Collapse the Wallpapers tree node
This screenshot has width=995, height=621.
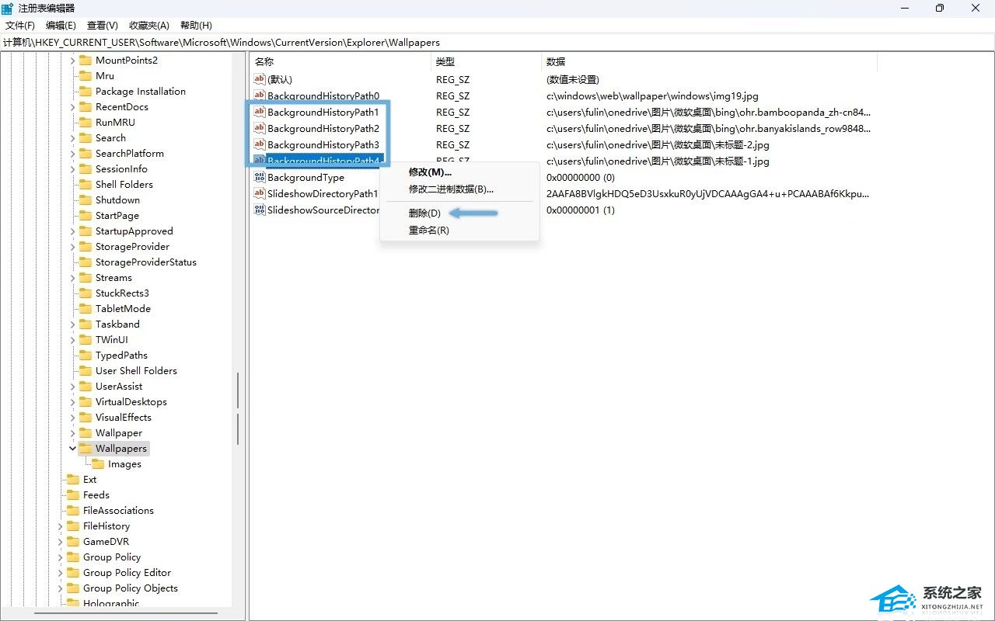(x=72, y=448)
